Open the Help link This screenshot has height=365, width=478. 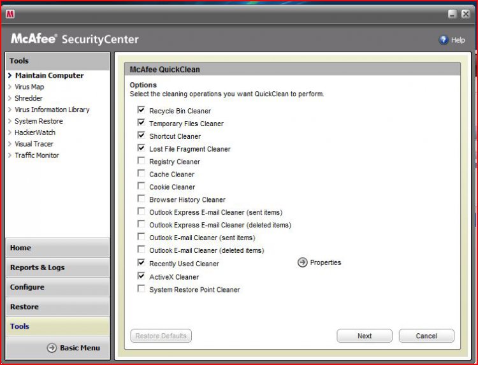click(x=458, y=40)
